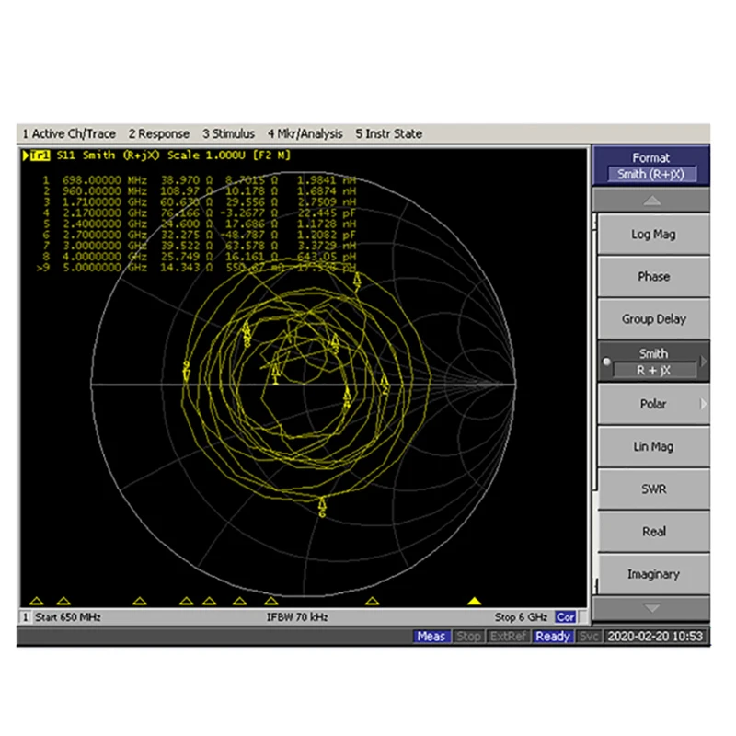The width and height of the screenshot is (736, 736).
Task: Click the Ready status indicator
Action: point(553,637)
